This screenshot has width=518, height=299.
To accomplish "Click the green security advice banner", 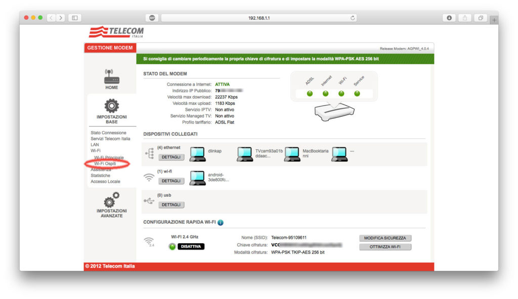I will (x=285, y=59).
